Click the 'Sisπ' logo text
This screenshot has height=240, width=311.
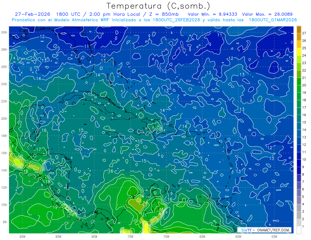246,230
